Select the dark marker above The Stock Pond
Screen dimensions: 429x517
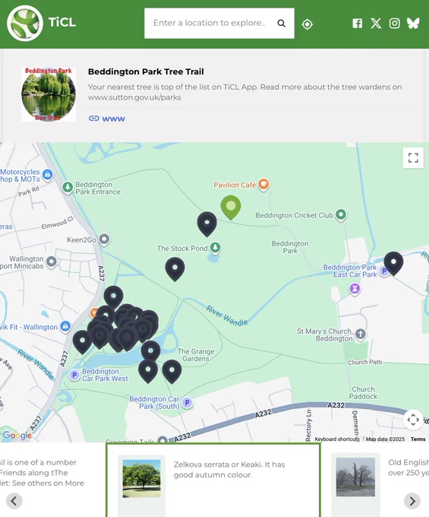click(x=207, y=224)
